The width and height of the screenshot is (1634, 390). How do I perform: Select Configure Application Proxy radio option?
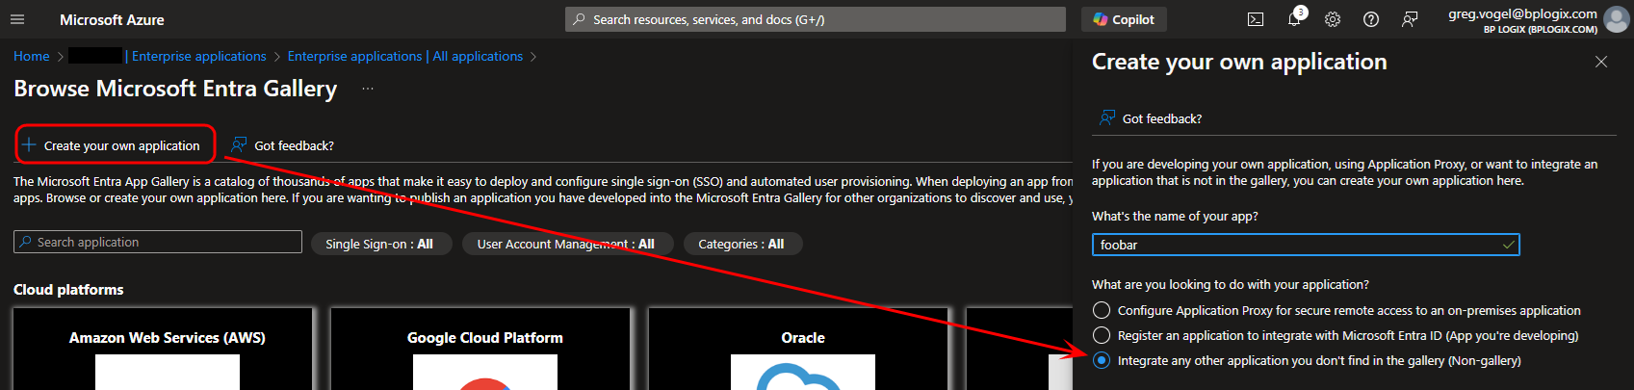pyautogui.click(x=1102, y=310)
